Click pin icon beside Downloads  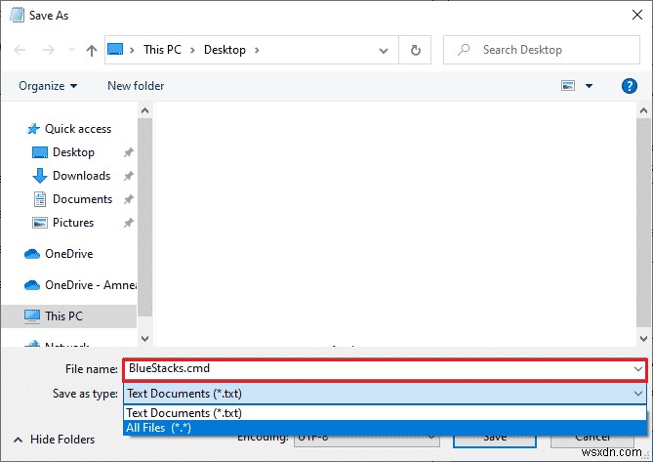128,176
